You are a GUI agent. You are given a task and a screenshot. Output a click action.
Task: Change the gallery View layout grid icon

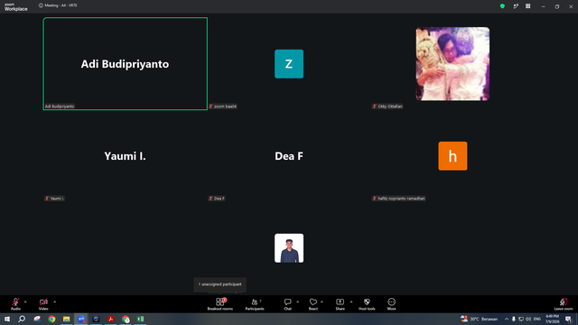(x=527, y=6)
